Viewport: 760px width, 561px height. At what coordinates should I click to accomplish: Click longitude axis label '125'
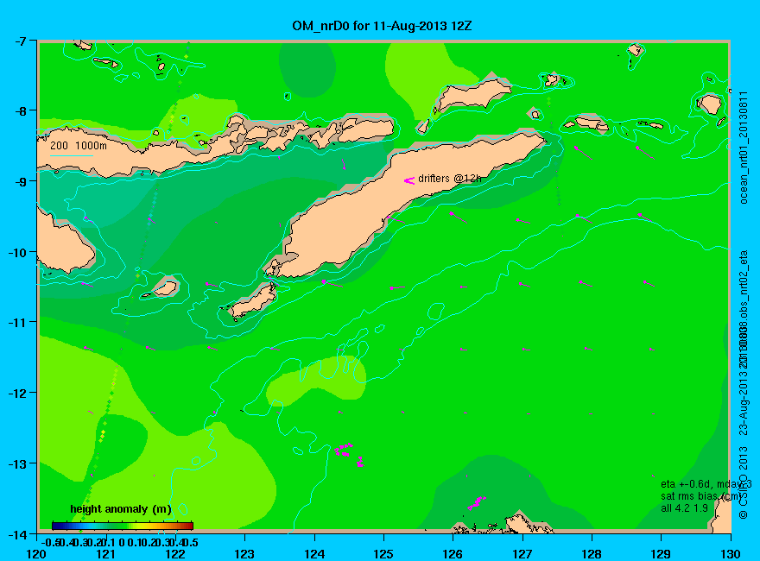click(x=383, y=554)
